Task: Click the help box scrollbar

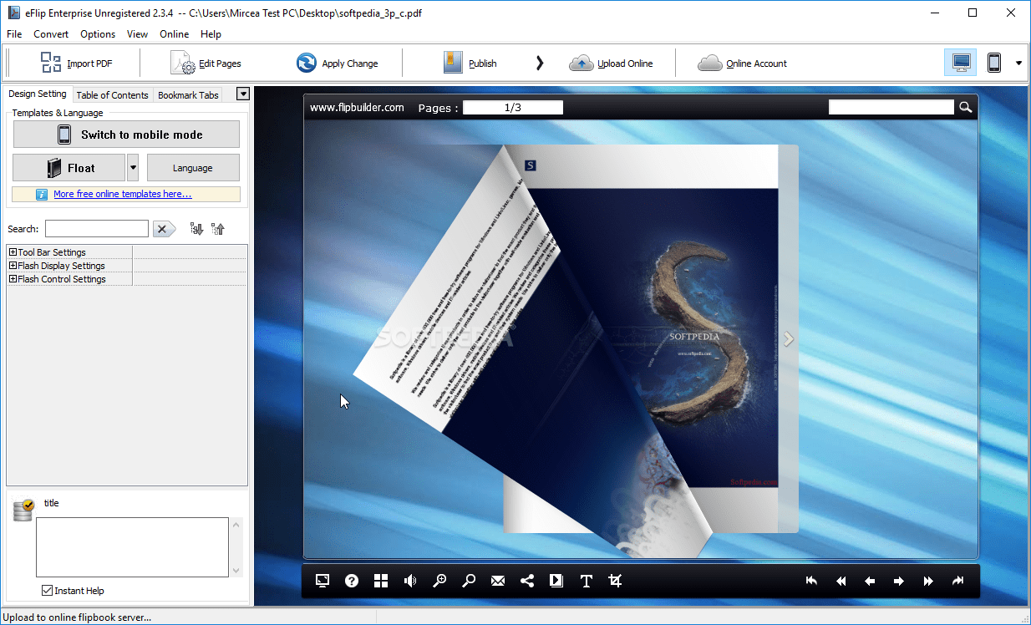Action: point(236,547)
